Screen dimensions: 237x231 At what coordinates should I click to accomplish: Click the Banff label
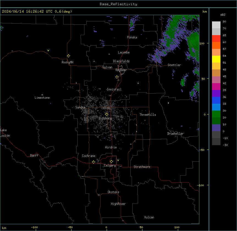pyautogui.click(x=34, y=156)
